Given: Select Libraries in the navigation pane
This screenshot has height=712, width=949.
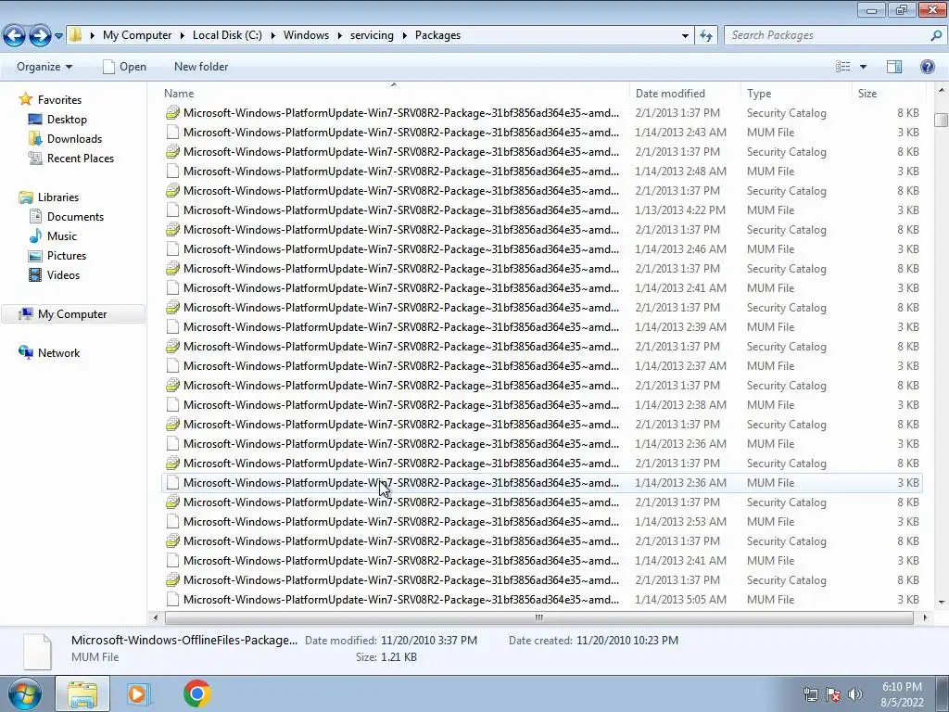Looking at the screenshot, I should click(58, 197).
